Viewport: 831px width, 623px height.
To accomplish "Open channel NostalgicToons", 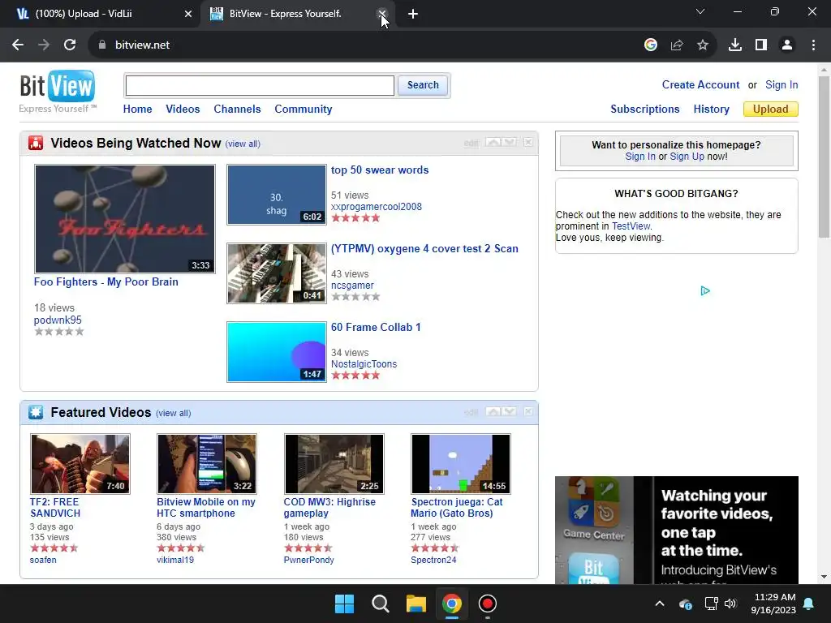I will coord(364,364).
